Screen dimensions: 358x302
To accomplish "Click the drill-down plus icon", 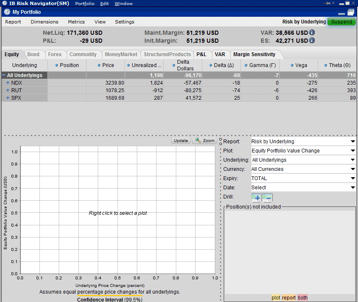I will click(x=256, y=198).
